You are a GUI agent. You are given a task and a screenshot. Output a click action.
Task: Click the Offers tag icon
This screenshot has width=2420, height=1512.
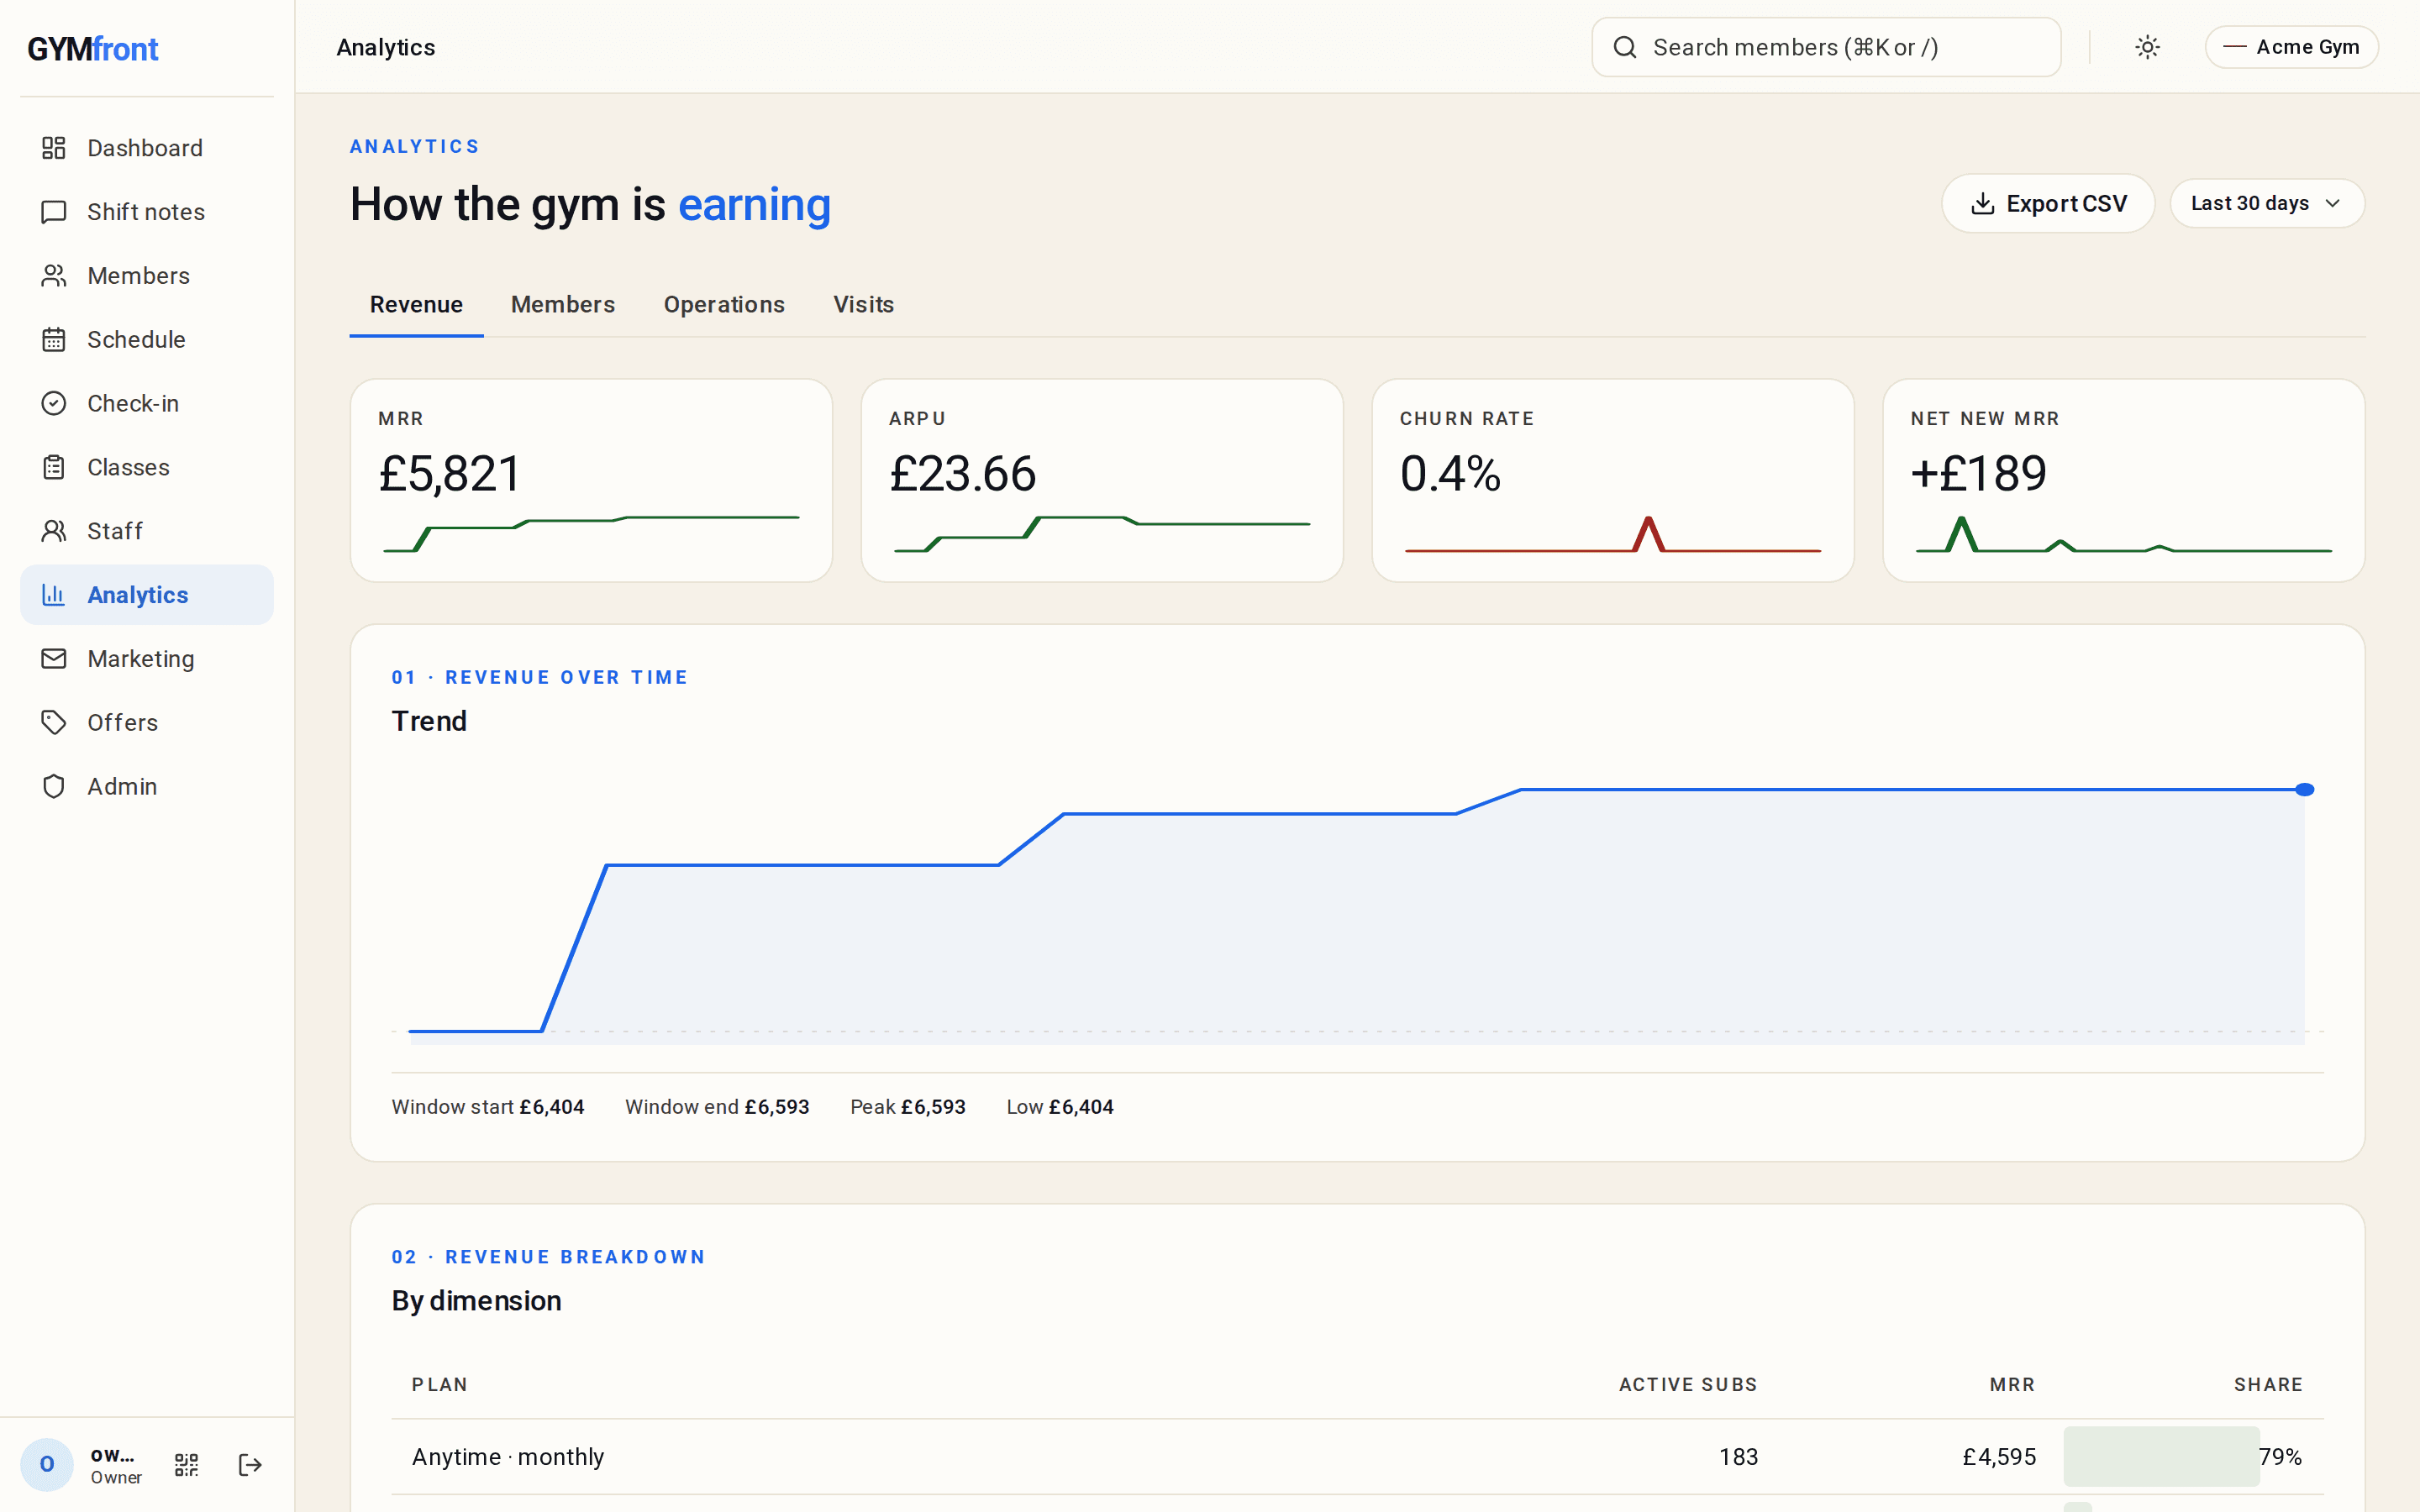coord(54,722)
